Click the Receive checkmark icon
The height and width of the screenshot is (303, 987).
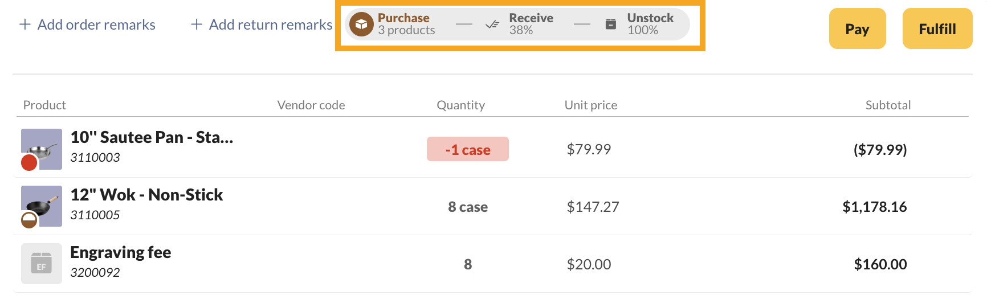click(x=492, y=24)
